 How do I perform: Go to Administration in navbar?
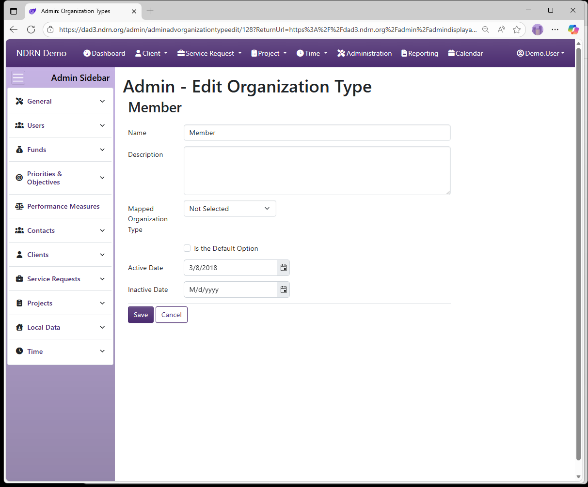pyautogui.click(x=365, y=53)
